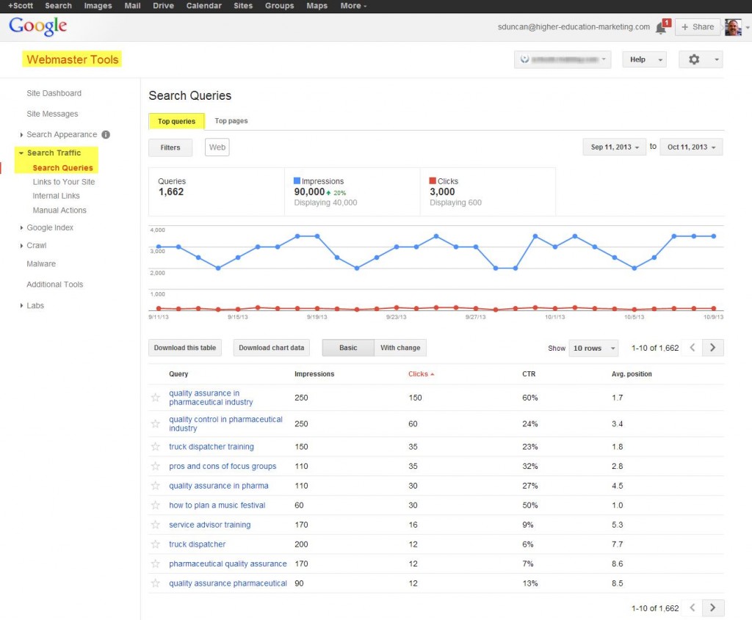This screenshot has width=752, height=620.
Task: Star the 'how to plan a music festival' query
Action: click(156, 505)
